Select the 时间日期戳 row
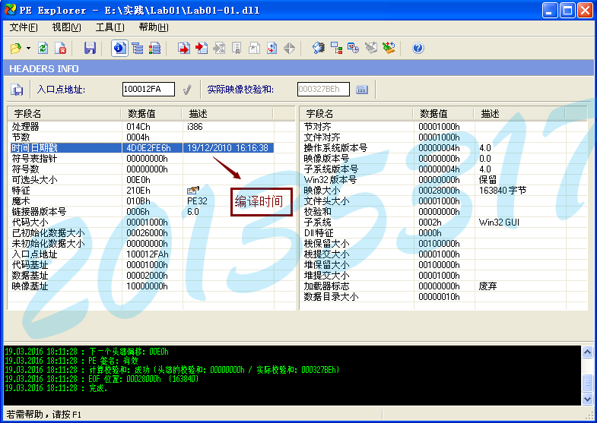 142,148
